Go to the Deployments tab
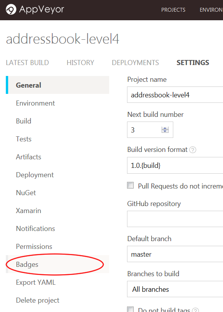The image size is (223, 312). coord(135,63)
